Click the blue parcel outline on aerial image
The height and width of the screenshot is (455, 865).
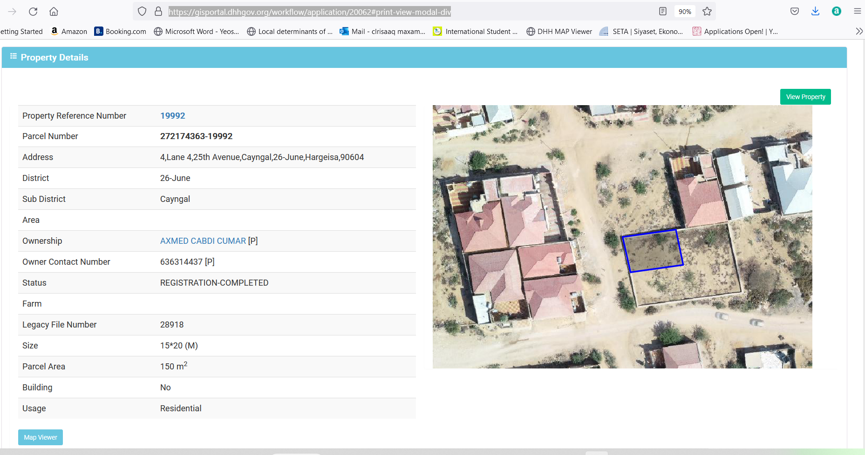653,250
